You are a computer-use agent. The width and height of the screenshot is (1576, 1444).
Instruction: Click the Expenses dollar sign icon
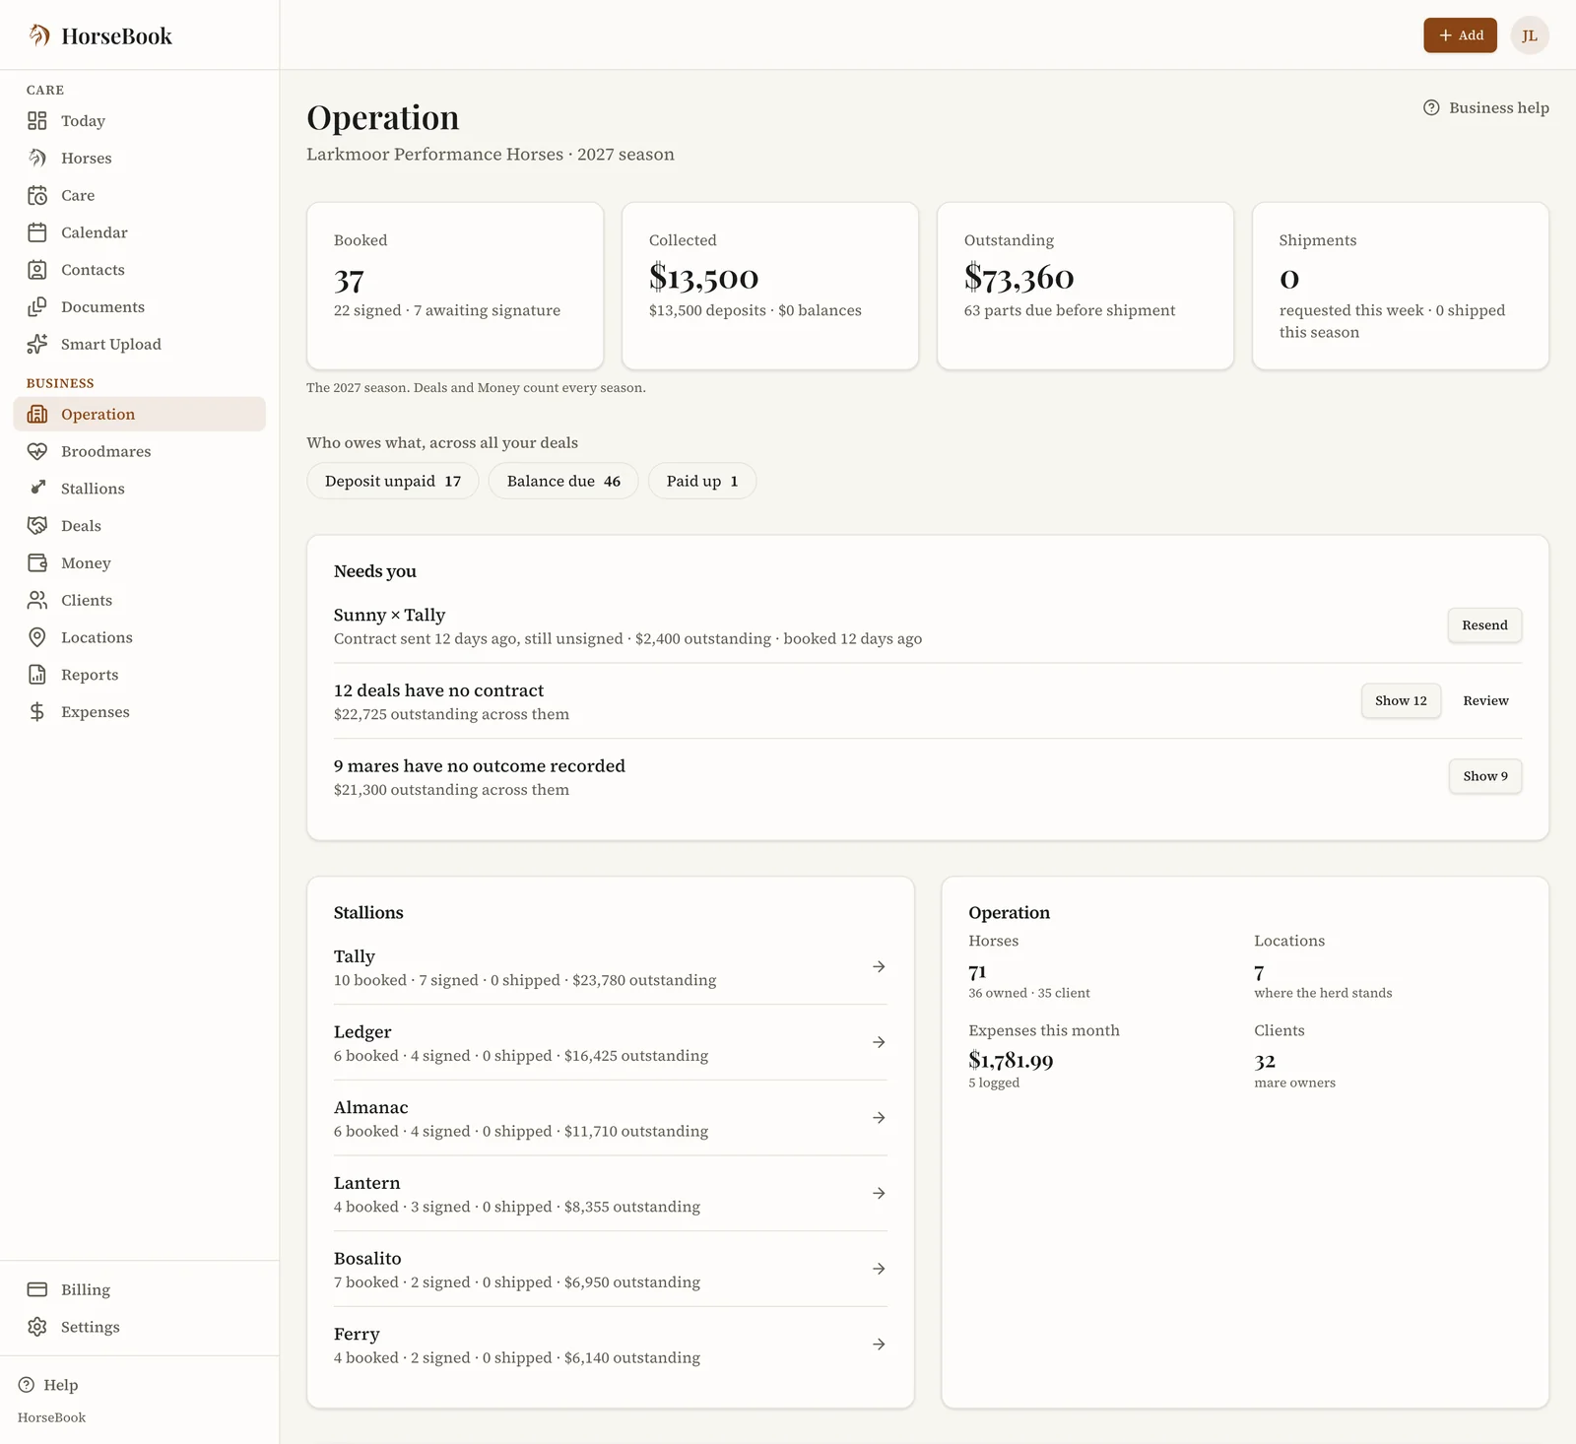tap(37, 712)
